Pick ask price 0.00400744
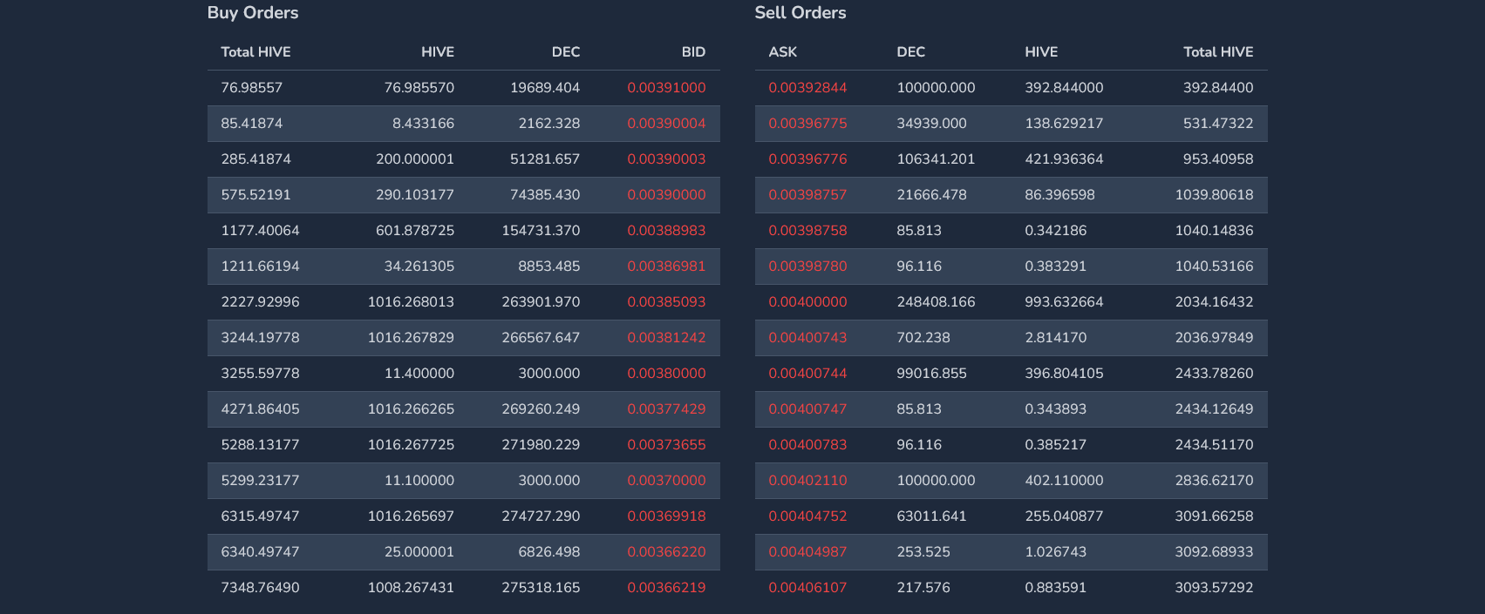 tap(807, 374)
